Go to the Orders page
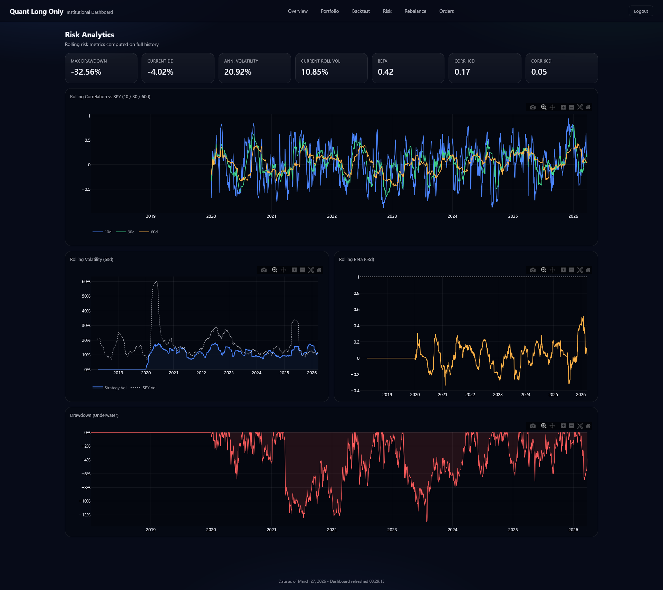The width and height of the screenshot is (663, 590). (446, 11)
